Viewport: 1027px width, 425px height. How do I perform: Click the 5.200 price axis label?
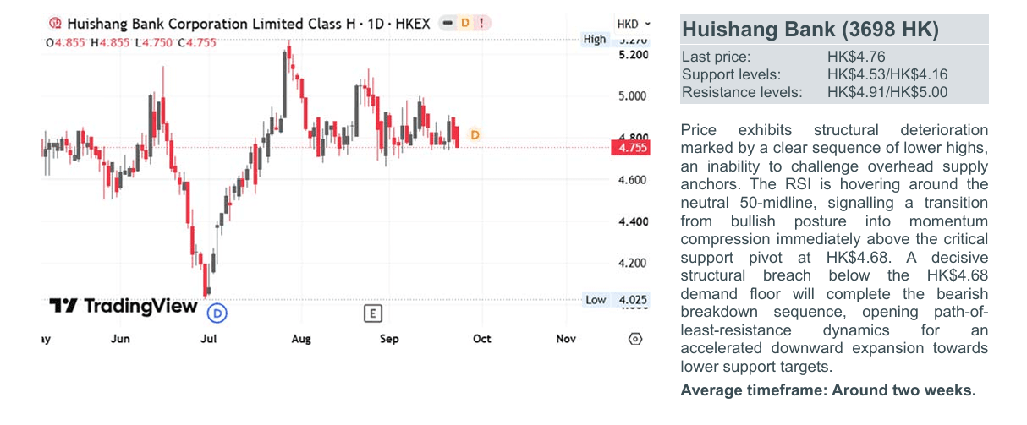tap(634, 55)
